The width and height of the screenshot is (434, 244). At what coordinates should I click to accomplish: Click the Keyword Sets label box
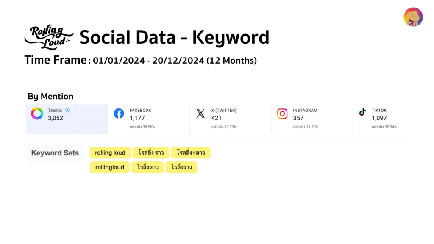pos(56,153)
